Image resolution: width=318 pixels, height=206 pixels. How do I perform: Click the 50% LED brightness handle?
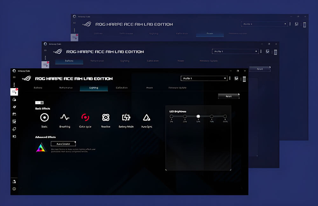(x=198, y=116)
